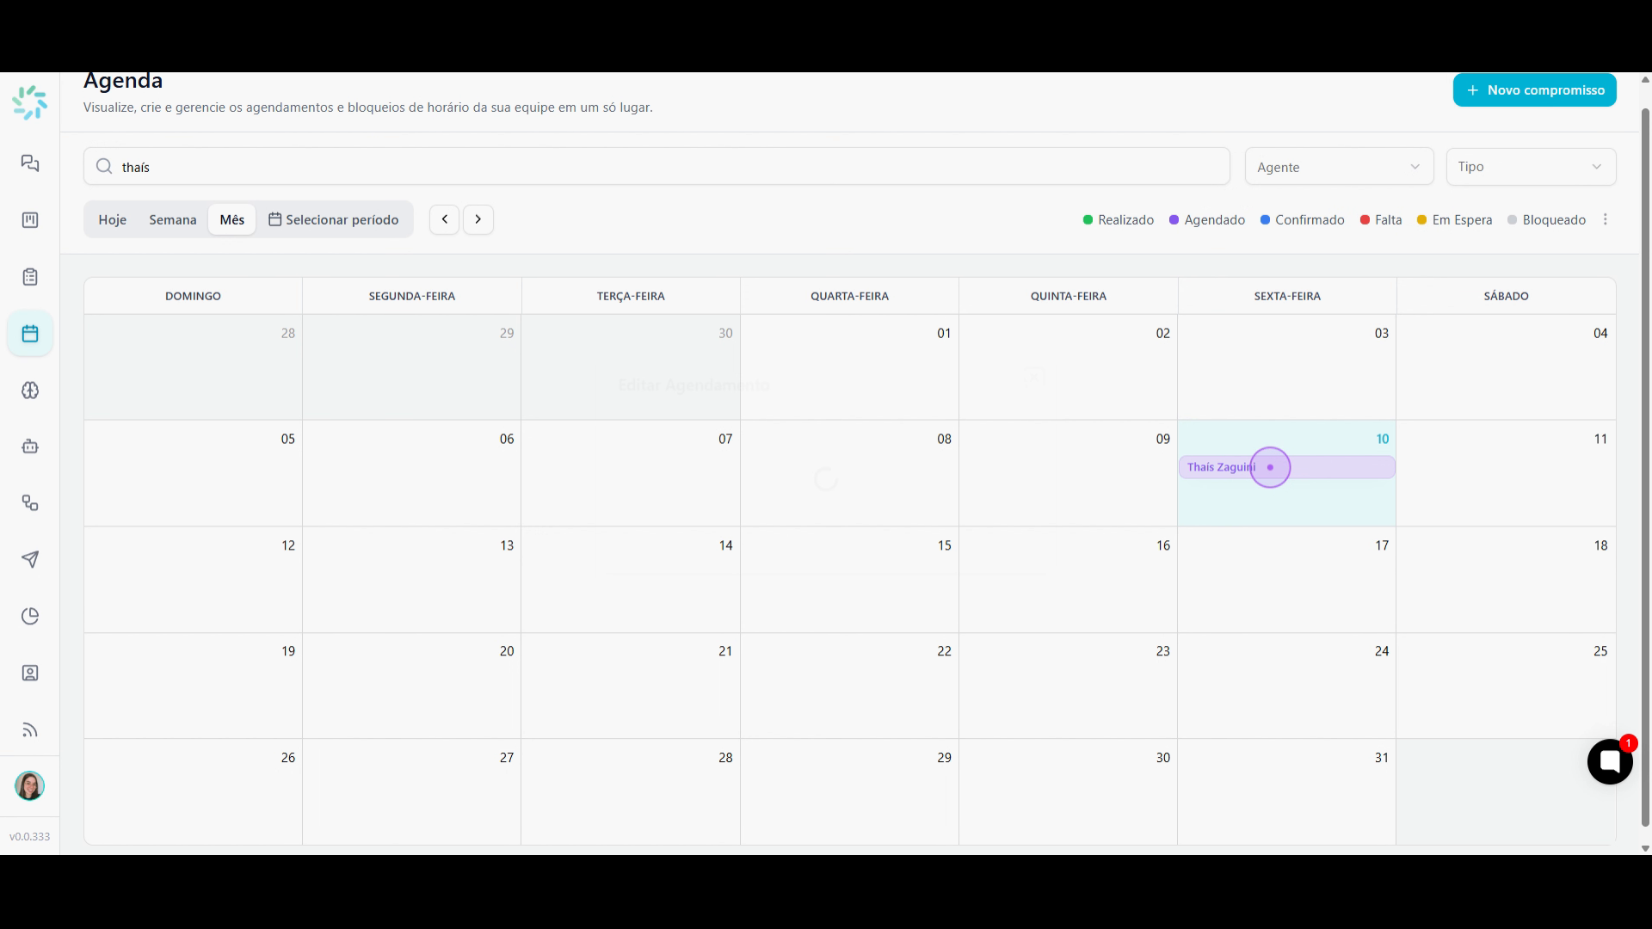The height and width of the screenshot is (929, 1652).
Task: Open the brain AI sidebar icon
Action: pos(30,391)
